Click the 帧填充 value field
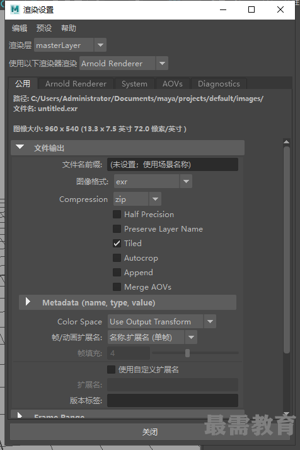300x450 pixels. [129, 353]
